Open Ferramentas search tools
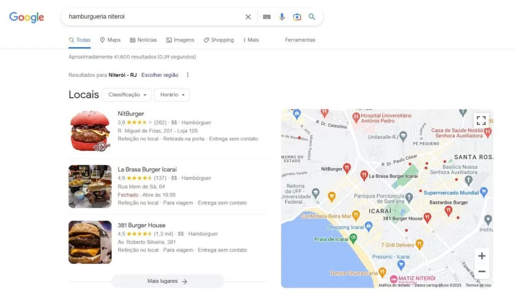The width and height of the screenshot is (515, 301). pyautogui.click(x=300, y=40)
